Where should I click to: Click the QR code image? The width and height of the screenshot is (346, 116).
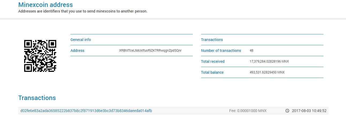pos(40,56)
